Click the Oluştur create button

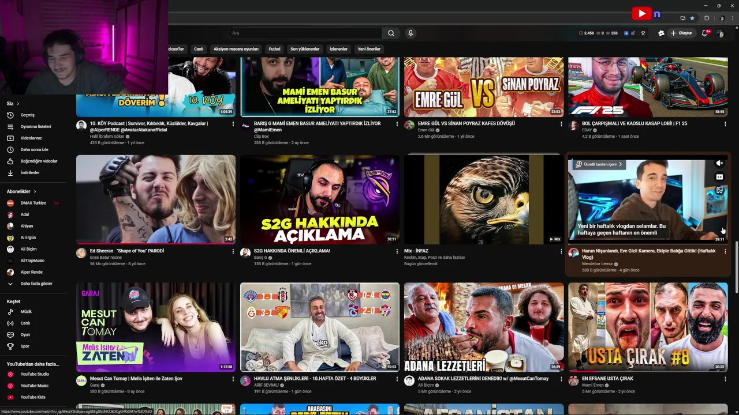[x=681, y=33]
